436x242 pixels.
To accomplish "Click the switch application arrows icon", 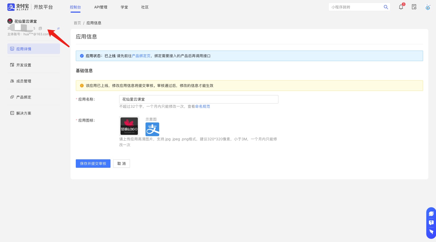I will tap(58, 28).
